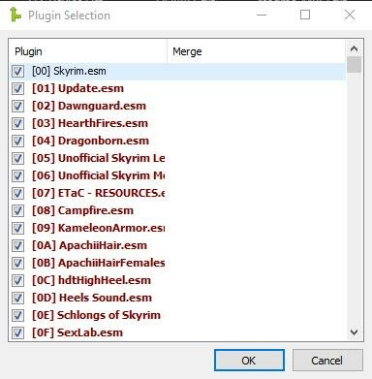Select the [00] Skyrim.esm row text
372x379 pixels.
[x=69, y=71]
